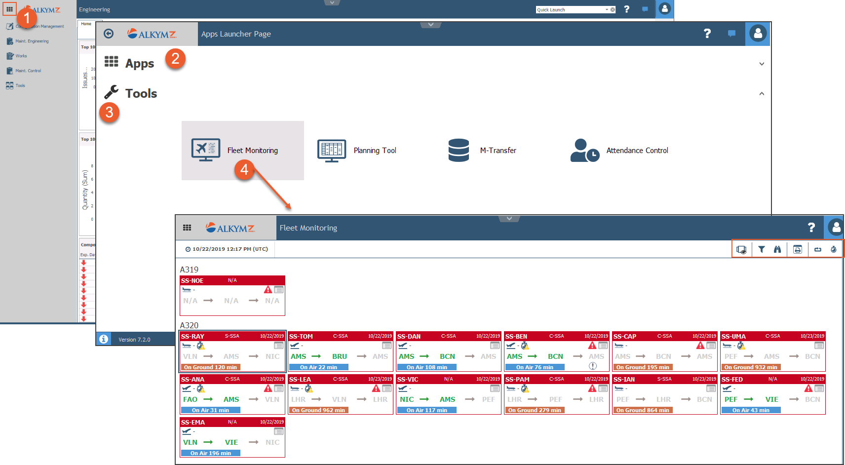Screen dimensions: 845x465
Task: Click version info icon in launcher footer
Action: click(x=104, y=339)
